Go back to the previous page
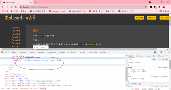Screen dimensions: 171x90 pyautogui.click(x=3, y=7)
